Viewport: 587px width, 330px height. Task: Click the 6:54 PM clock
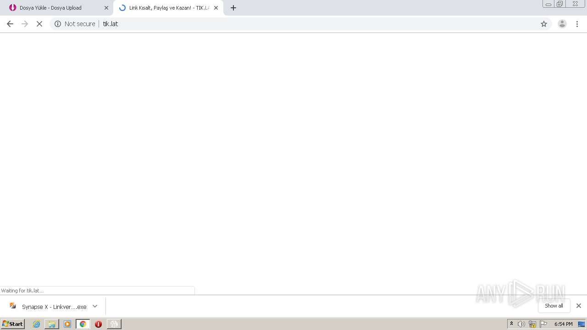(563, 324)
